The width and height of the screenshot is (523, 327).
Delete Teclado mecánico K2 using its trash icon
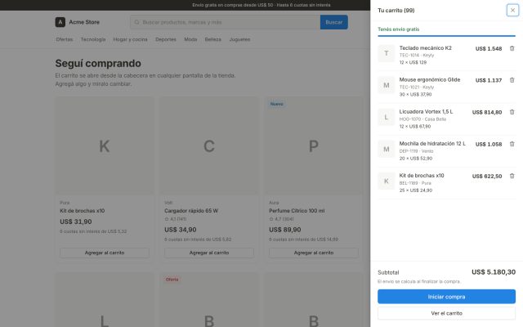tap(512, 48)
